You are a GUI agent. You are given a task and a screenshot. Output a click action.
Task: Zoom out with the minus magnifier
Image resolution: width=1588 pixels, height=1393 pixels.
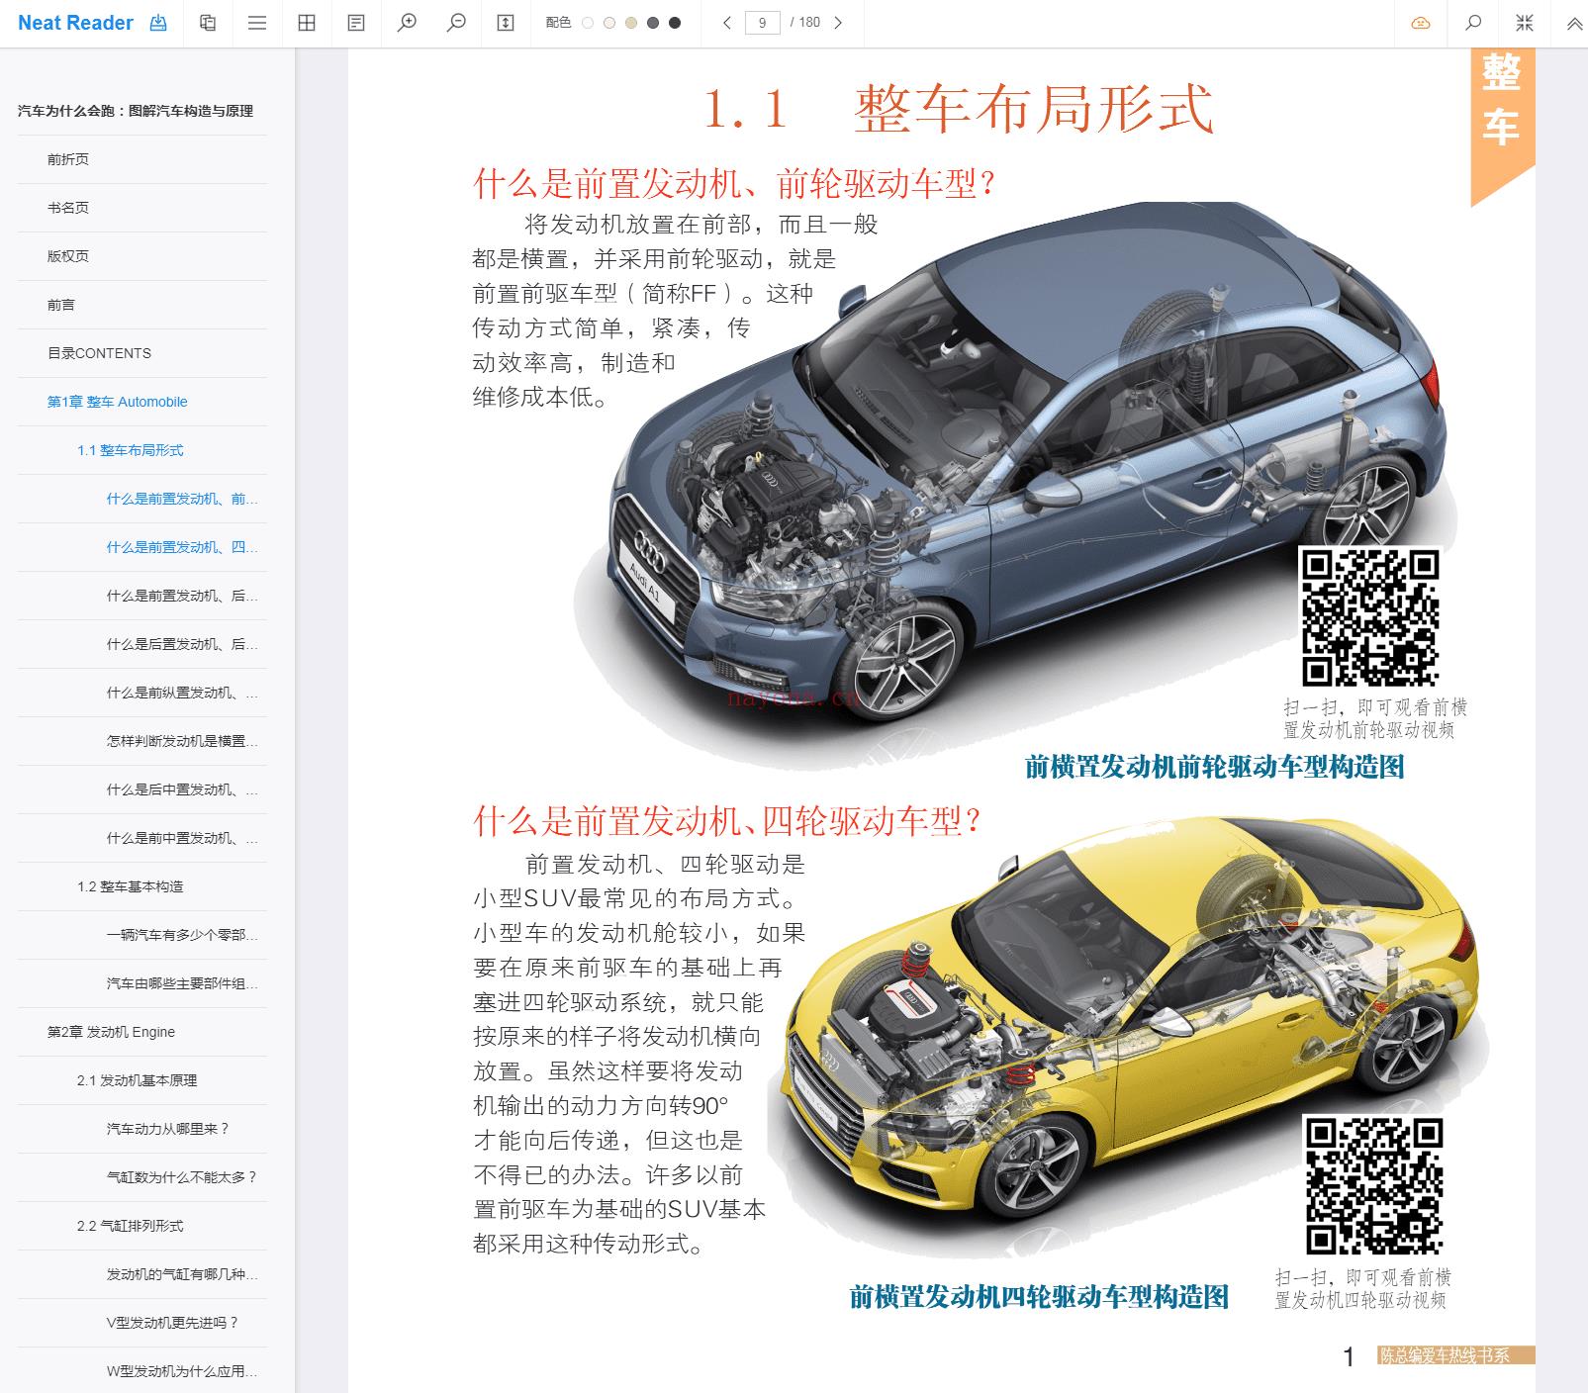pos(456,23)
